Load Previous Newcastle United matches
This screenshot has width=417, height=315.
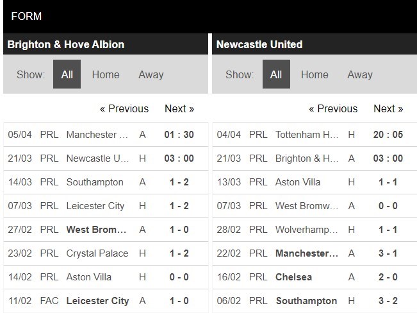[333, 108]
